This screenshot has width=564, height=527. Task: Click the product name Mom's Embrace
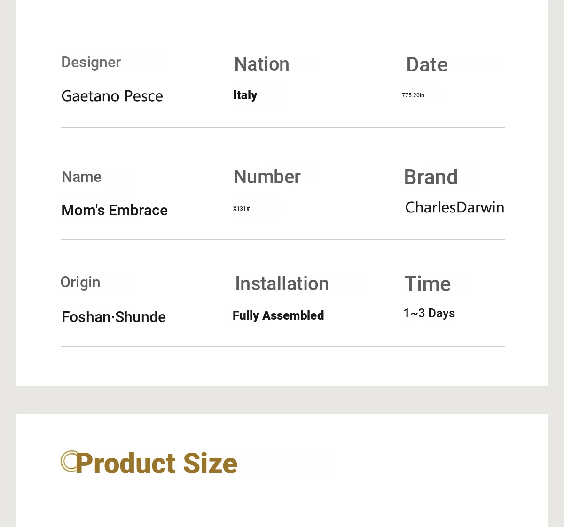coord(115,210)
